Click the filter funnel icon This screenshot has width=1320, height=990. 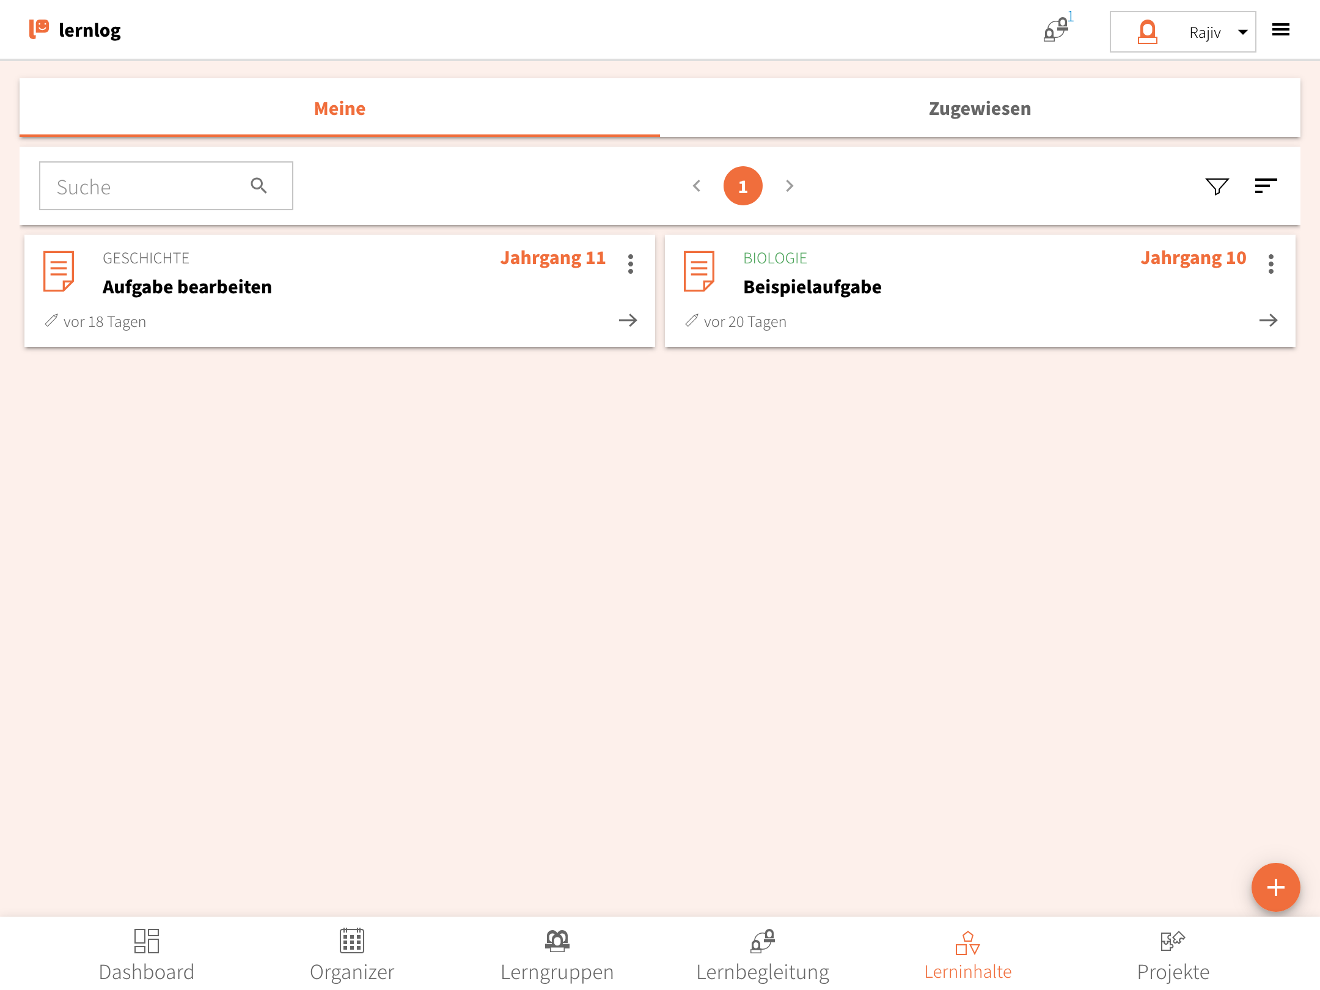coord(1217,186)
